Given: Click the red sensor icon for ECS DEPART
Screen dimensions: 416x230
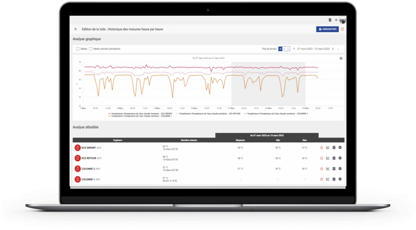Looking at the screenshot, I should [x=78, y=148].
